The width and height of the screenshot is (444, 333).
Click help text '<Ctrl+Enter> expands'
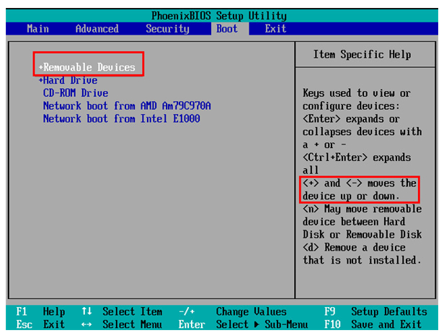[357, 157]
